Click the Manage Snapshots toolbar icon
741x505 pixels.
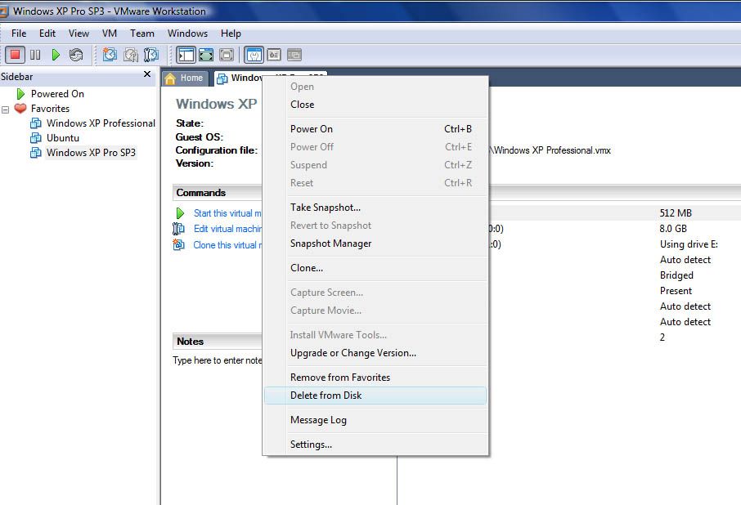pyautogui.click(x=150, y=55)
